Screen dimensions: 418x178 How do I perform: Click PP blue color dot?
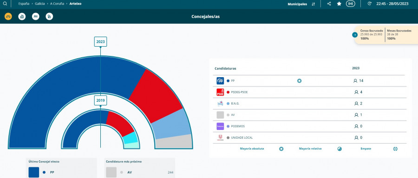tap(228, 81)
